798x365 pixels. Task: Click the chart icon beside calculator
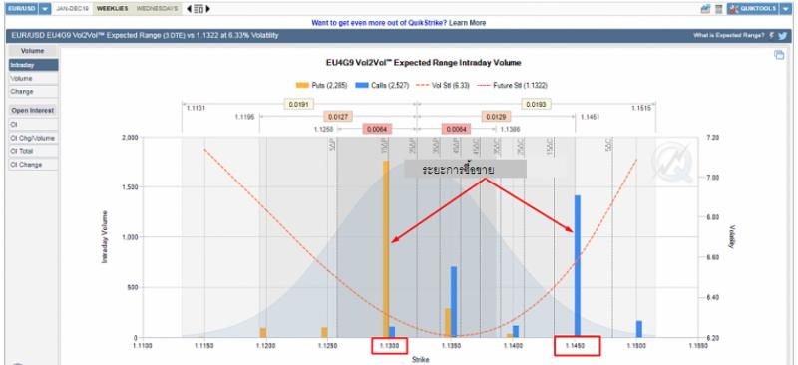(x=705, y=9)
